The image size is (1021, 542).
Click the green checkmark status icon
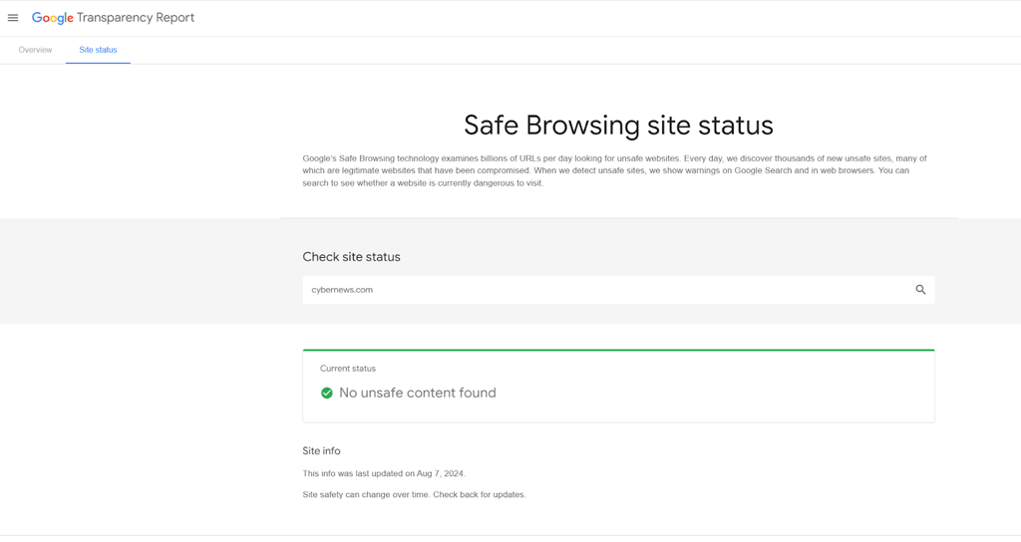[x=327, y=393]
